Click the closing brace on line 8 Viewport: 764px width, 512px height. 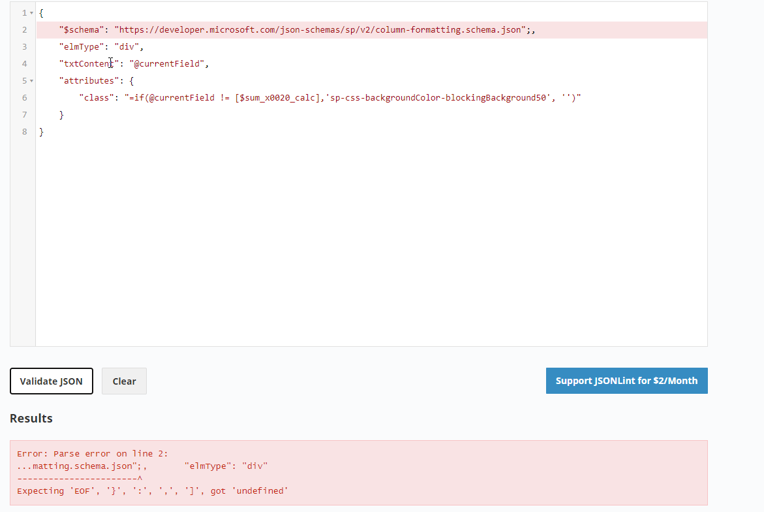pyautogui.click(x=41, y=131)
